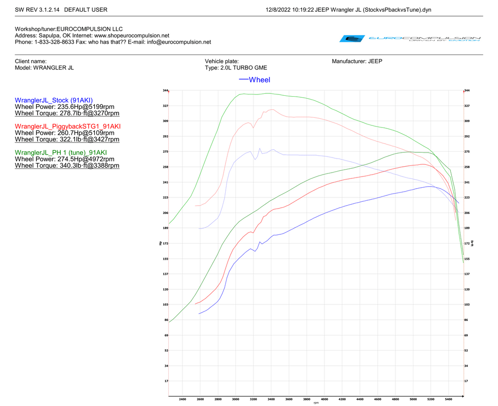This screenshot has width=498, height=406.
Task: Click the SW REV 3.1.2.14 header text
Action: coord(37,10)
